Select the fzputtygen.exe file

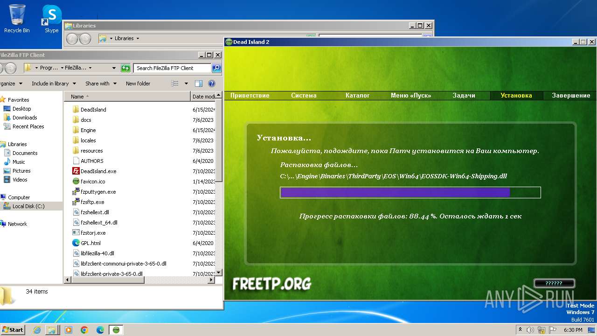pyautogui.click(x=94, y=192)
